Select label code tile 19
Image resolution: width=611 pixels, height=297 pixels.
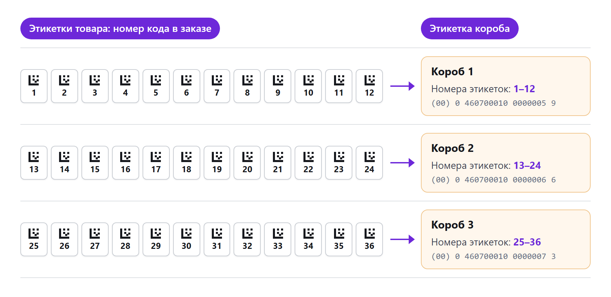(217, 163)
